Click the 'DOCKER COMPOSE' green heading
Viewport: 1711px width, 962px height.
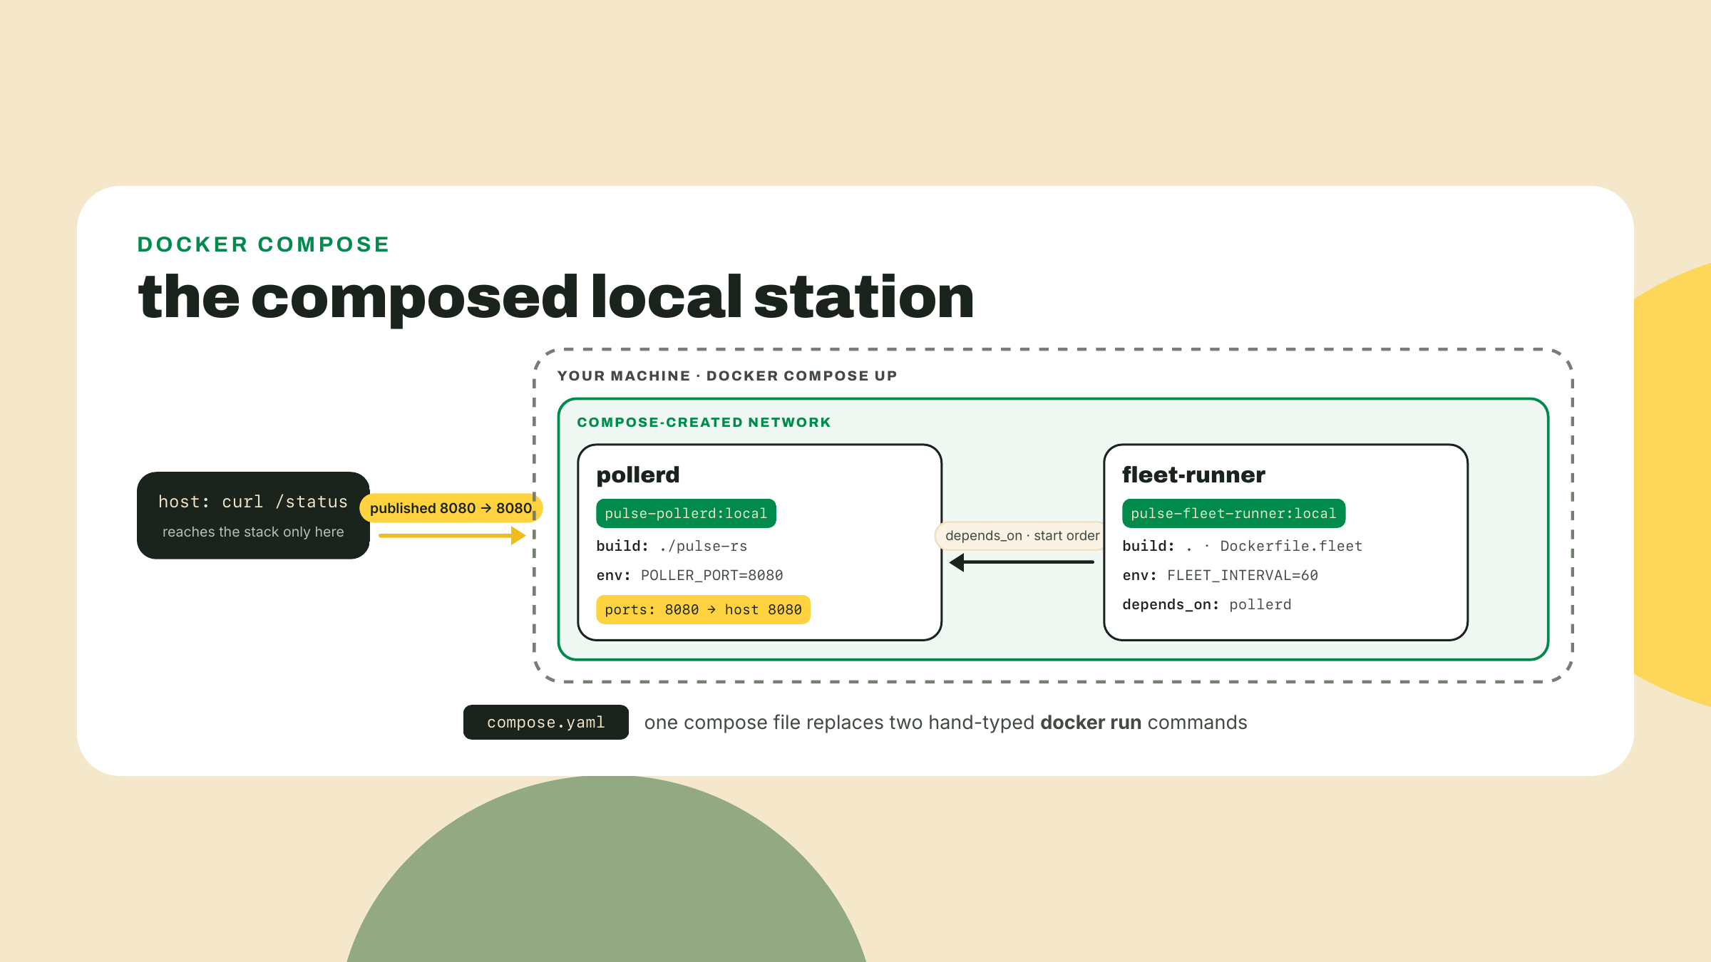(x=263, y=244)
